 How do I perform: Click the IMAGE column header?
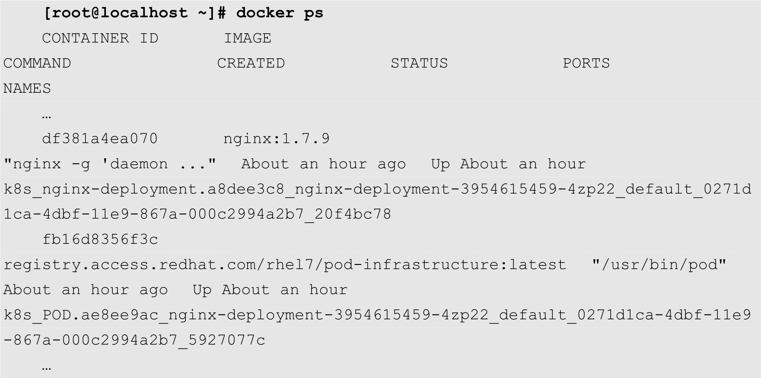tap(247, 38)
